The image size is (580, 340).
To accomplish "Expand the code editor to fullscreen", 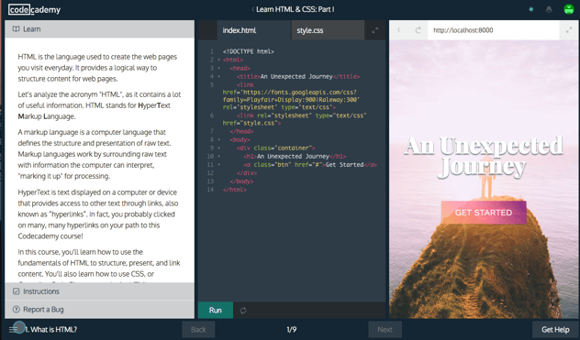I will pyautogui.click(x=374, y=30).
